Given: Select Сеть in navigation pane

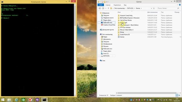Looking at the screenshot, I should (x=104, y=61).
